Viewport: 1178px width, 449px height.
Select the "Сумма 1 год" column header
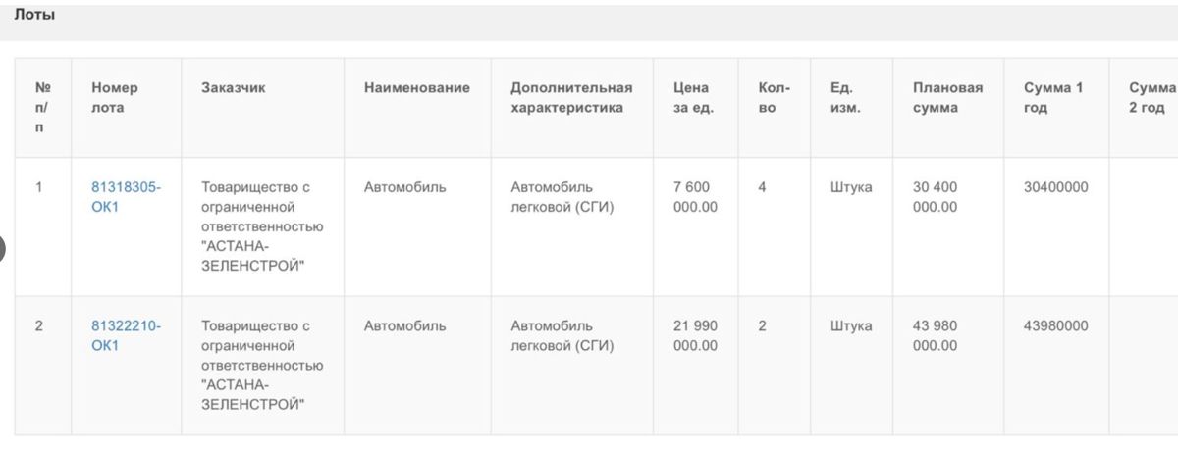pyautogui.click(x=1052, y=98)
